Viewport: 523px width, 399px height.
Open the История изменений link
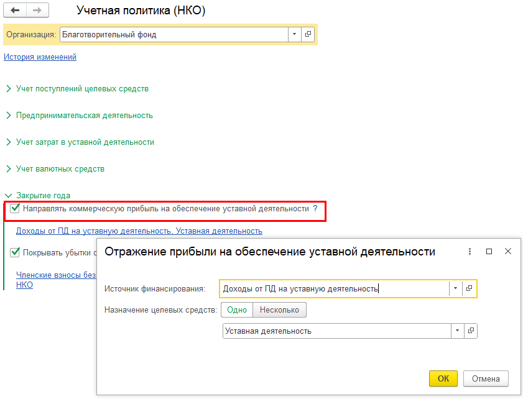(x=40, y=57)
